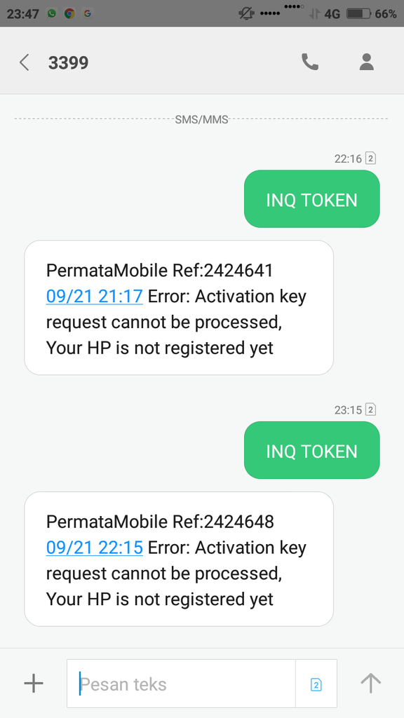Tap the SIM 2 badge beside 22:16

pyautogui.click(x=370, y=158)
